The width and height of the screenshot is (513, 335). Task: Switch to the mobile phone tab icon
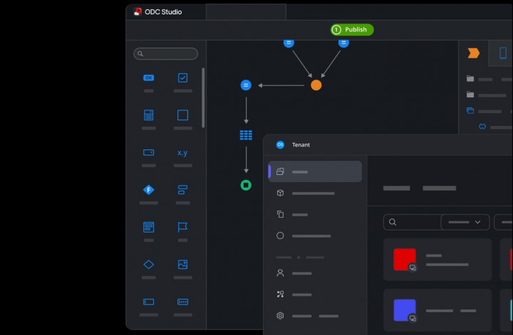coord(503,53)
